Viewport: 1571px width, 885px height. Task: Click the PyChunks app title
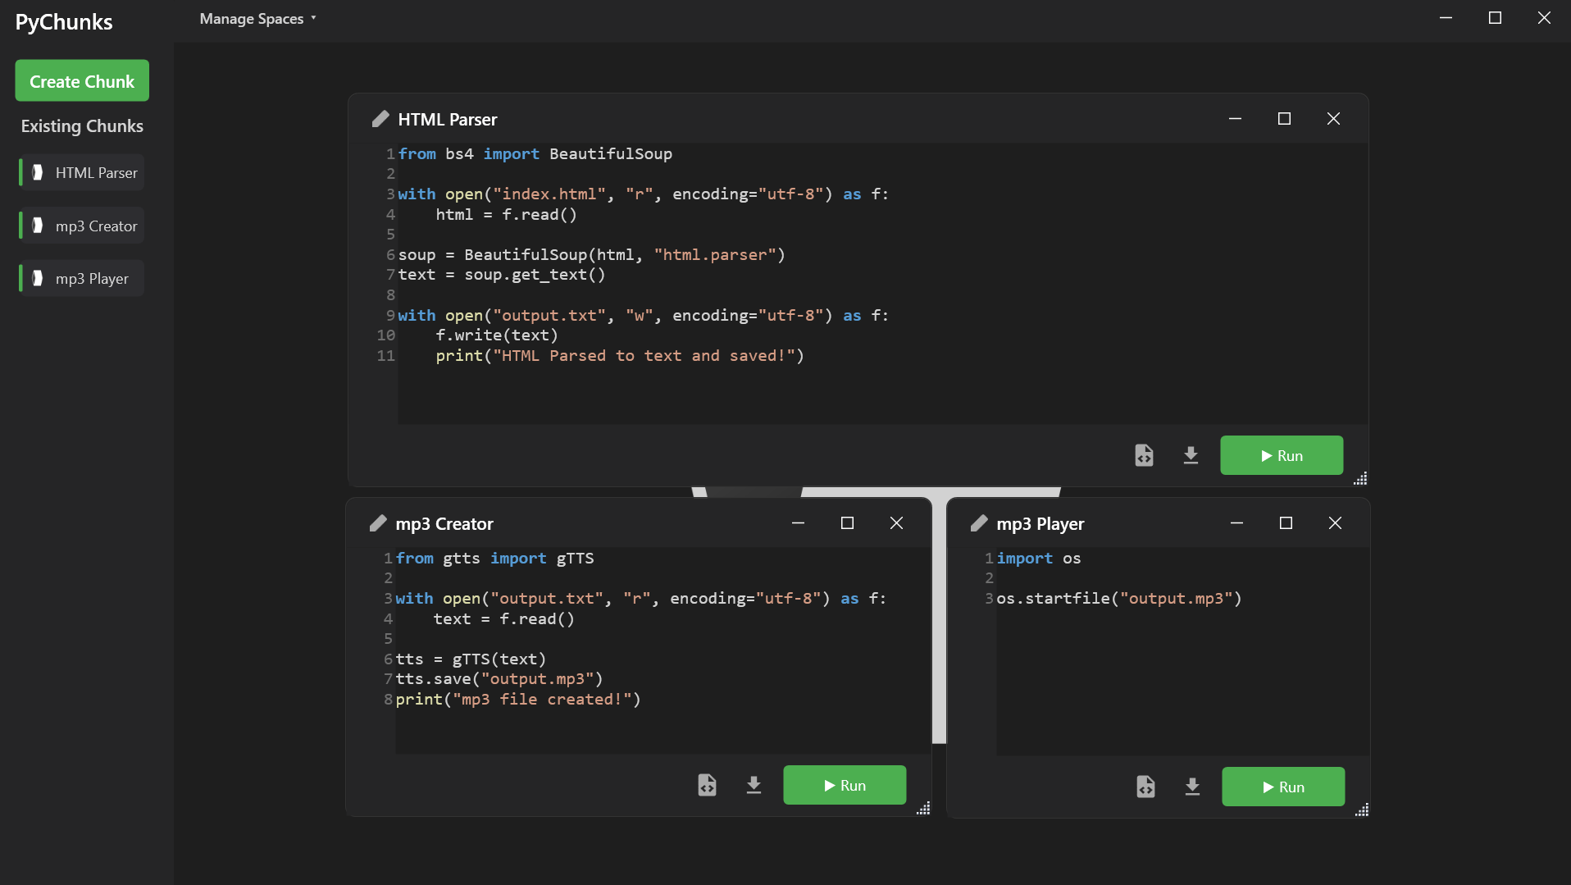click(64, 22)
